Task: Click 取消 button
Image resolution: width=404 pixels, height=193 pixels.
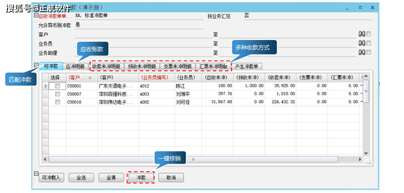Action: 171,178
